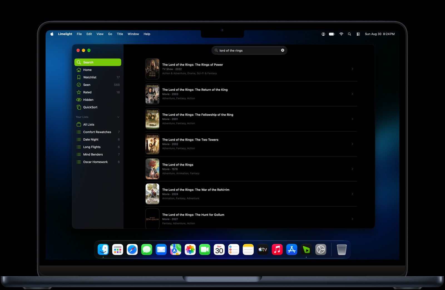Open The Rings of Power details chevron

click(352, 69)
